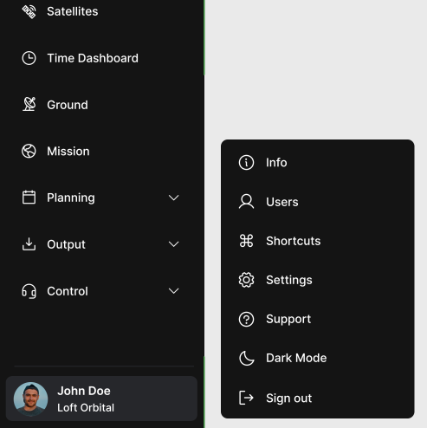Click the Satellites icon in sidebar
Image resolution: width=427 pixels, height=428 pixels.
[29, 11]
